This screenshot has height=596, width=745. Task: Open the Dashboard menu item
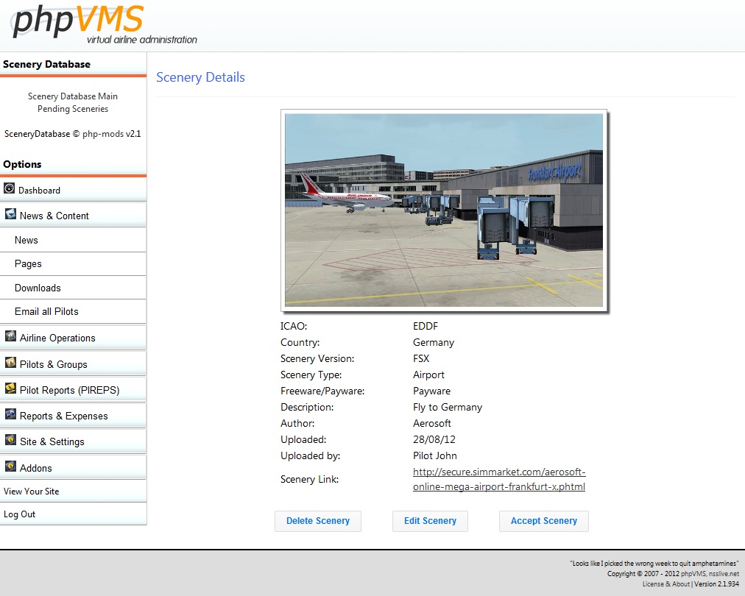[x=73, y=190]
